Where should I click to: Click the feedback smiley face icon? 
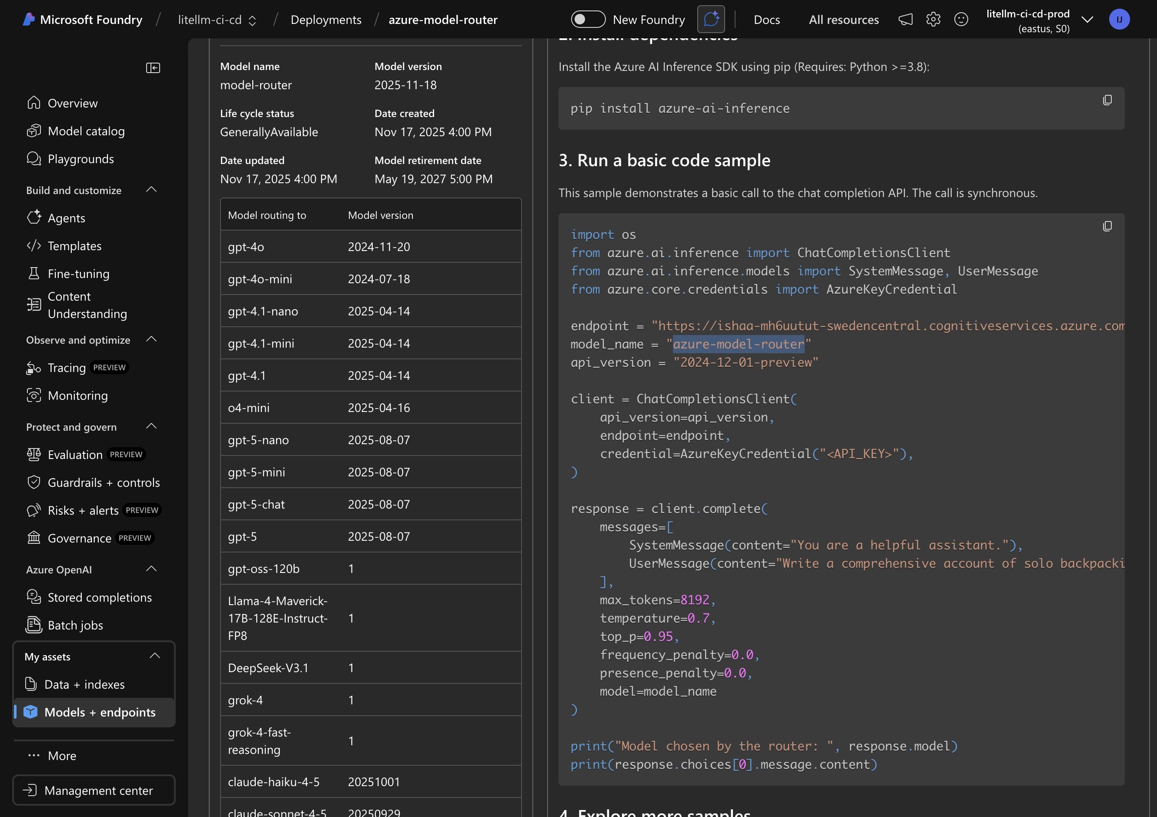click(x=961, y=20)
